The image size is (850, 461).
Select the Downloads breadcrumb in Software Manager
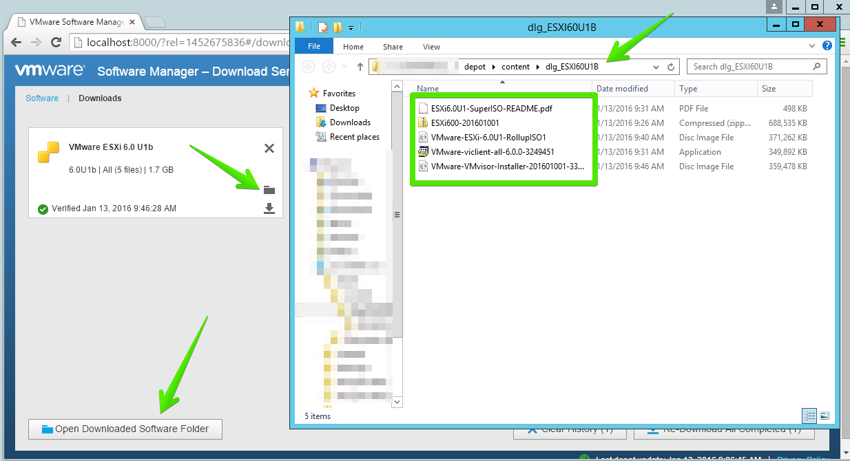tap(100, 98)
